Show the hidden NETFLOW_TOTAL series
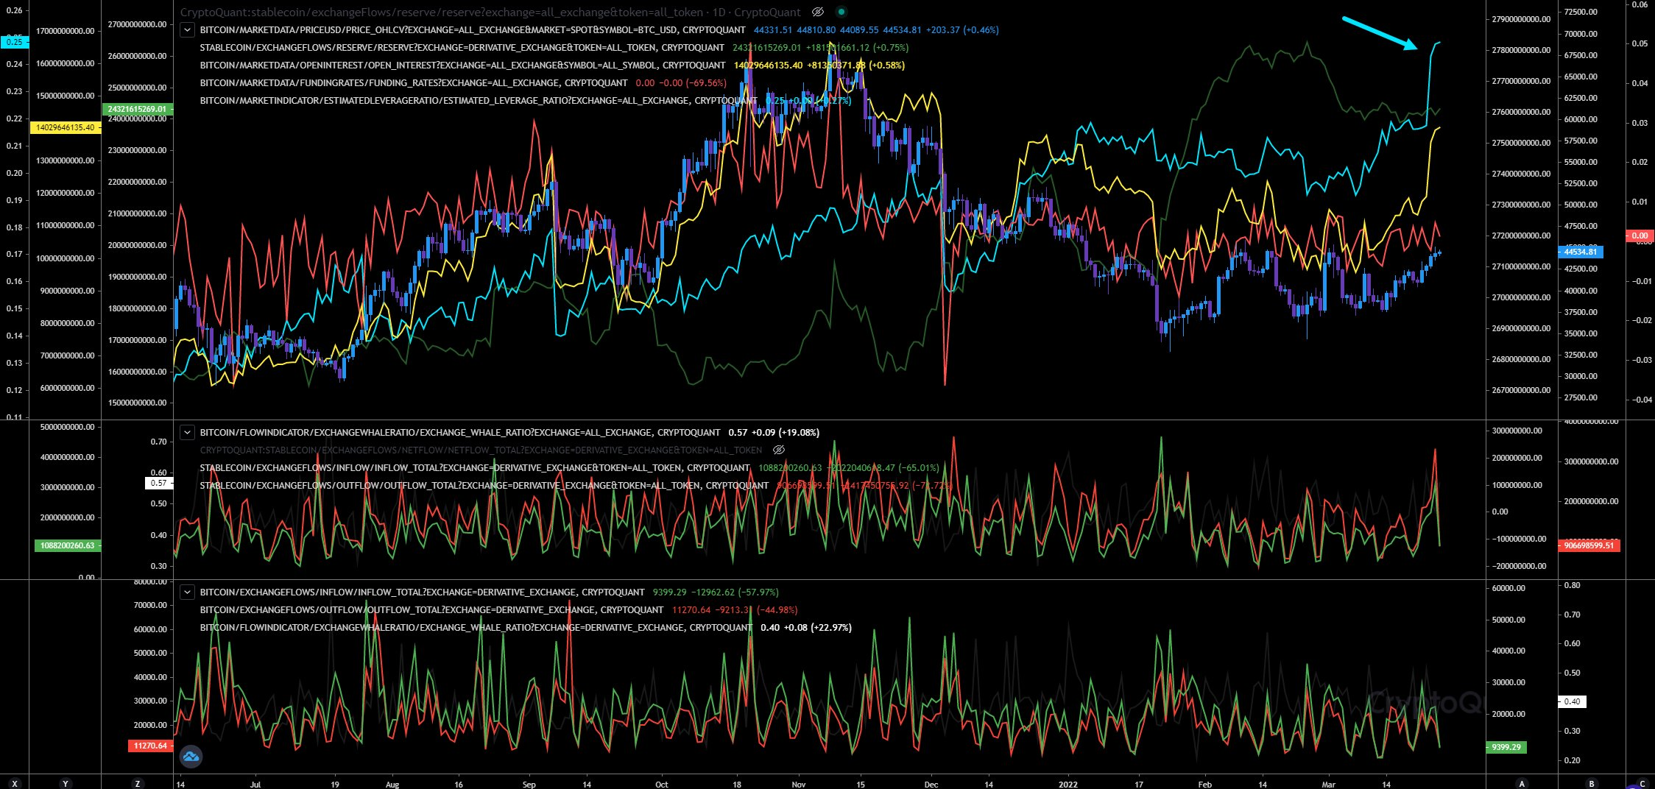 (779, 450)
